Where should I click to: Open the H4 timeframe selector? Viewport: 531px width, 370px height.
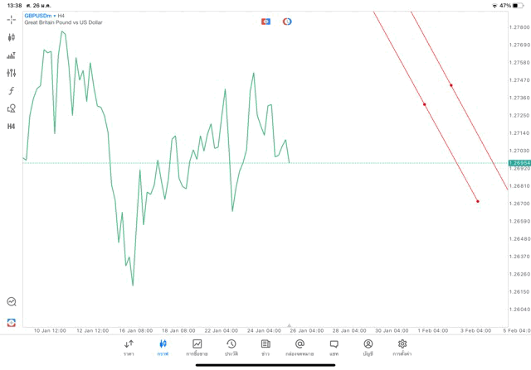pyautogui.click(x=11, y=127)
